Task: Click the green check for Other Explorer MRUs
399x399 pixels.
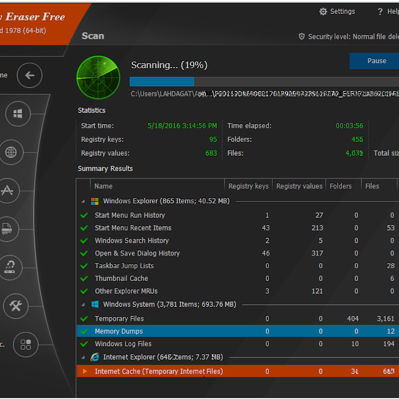Action: pos(84,291)
